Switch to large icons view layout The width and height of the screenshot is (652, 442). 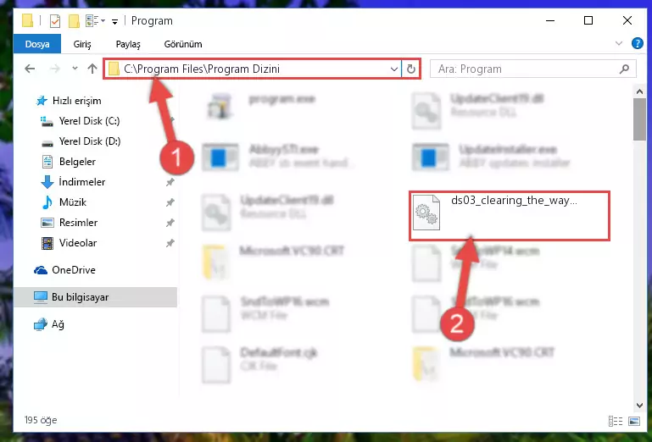pyautogui.click(x=633, y=421)
